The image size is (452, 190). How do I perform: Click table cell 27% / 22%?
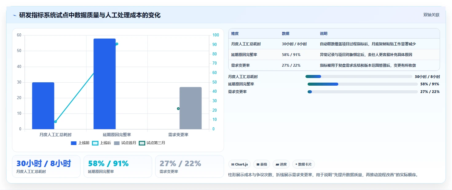tap(291, 65)
